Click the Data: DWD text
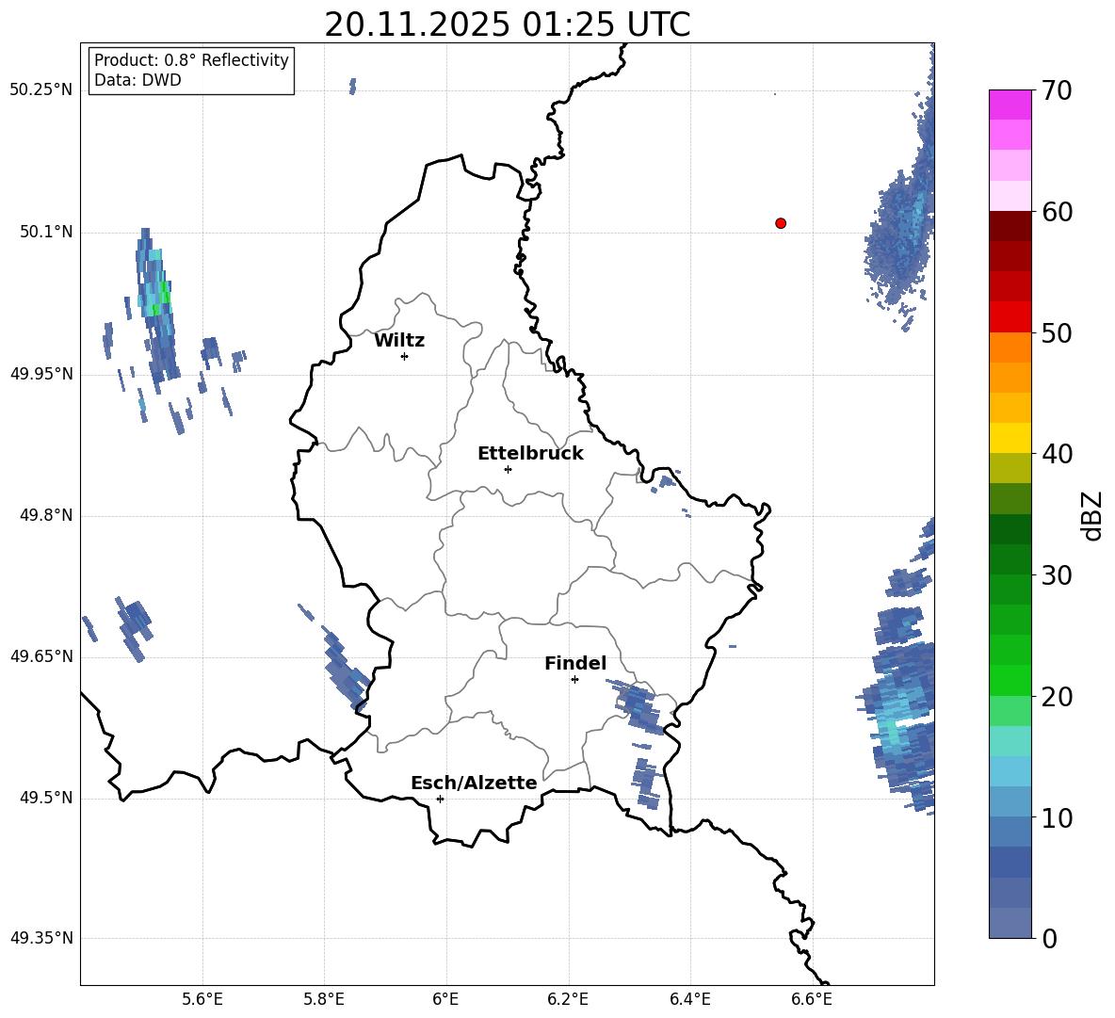1115x1018 pixels. (137, 80)
